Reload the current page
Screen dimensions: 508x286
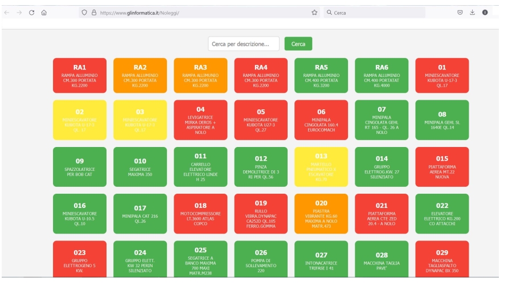pyautogui.click(x=31, y=13)
